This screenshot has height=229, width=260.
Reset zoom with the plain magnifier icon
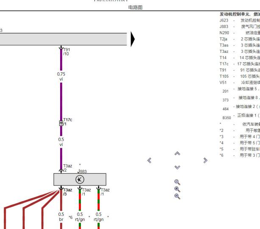[x=177, y=182]
